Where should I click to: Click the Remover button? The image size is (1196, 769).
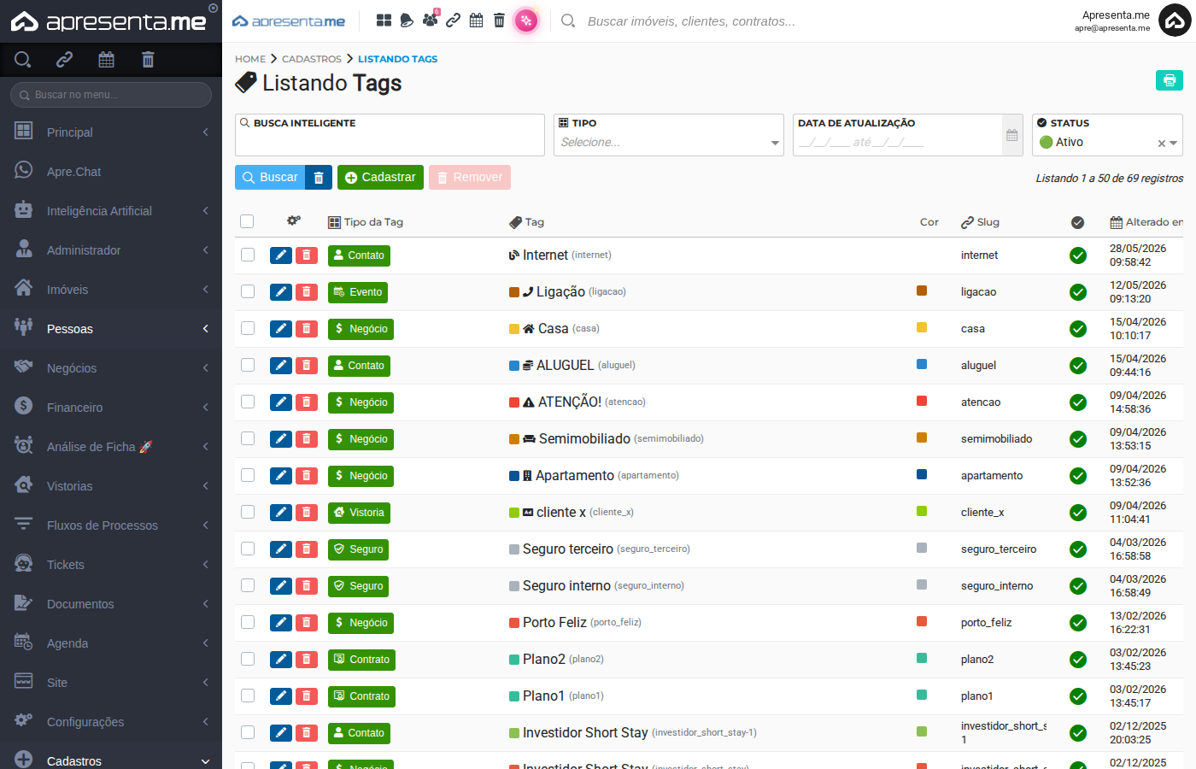(470, 178)
